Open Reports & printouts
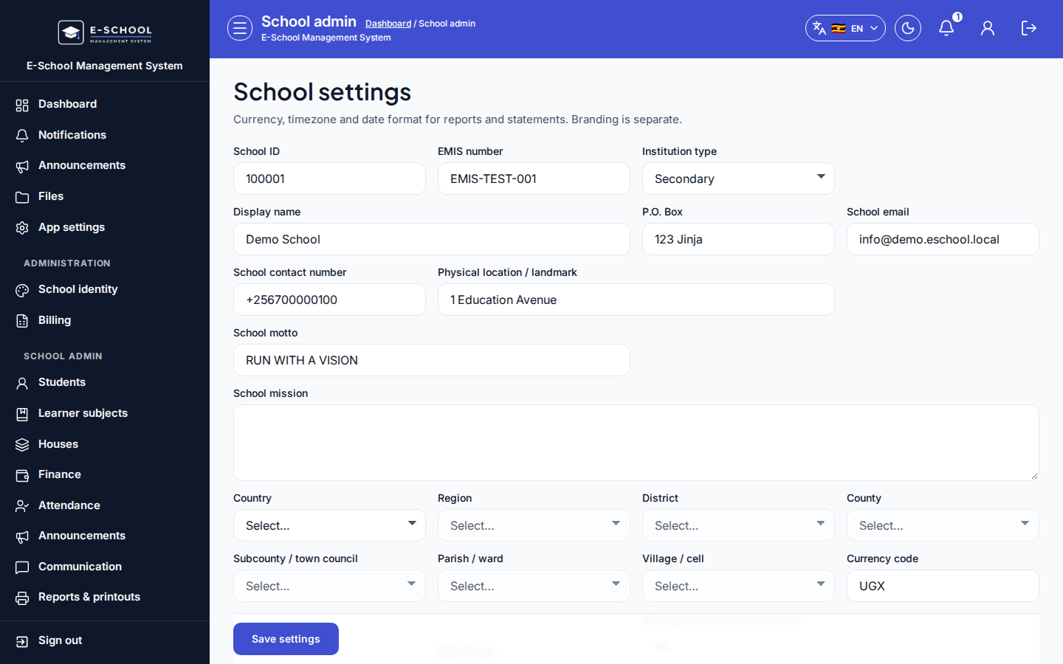Image resolution: width=1063 pixels, height=664 pixels. point(105,597)
